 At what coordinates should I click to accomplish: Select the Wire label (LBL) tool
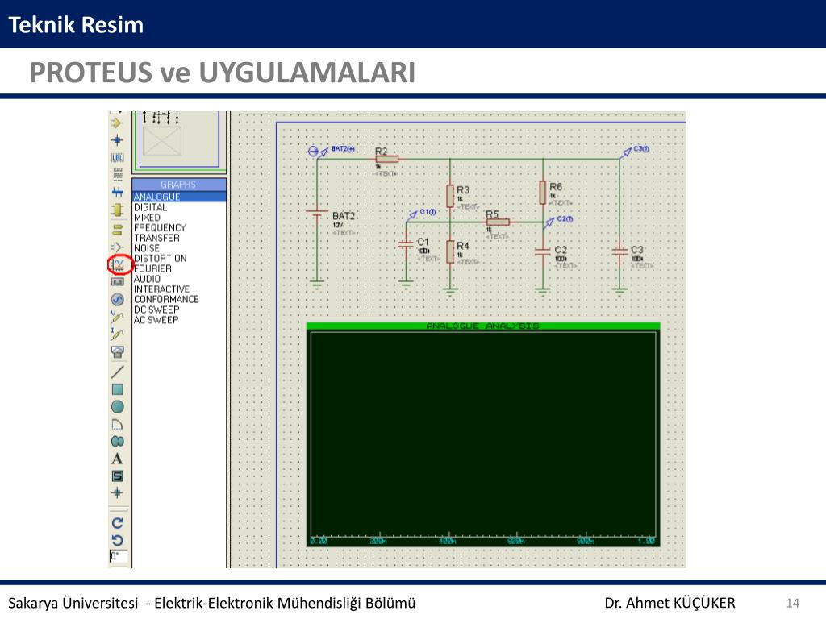click(x=117, y=157)
